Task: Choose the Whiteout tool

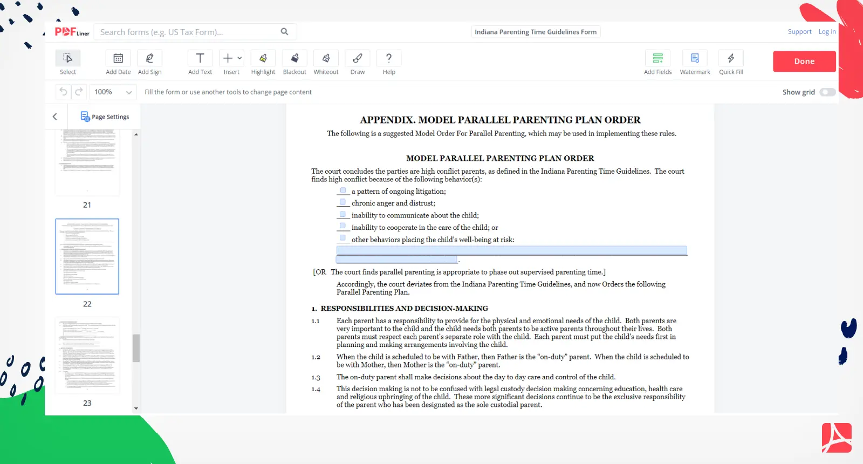Action: pos(326,59)
